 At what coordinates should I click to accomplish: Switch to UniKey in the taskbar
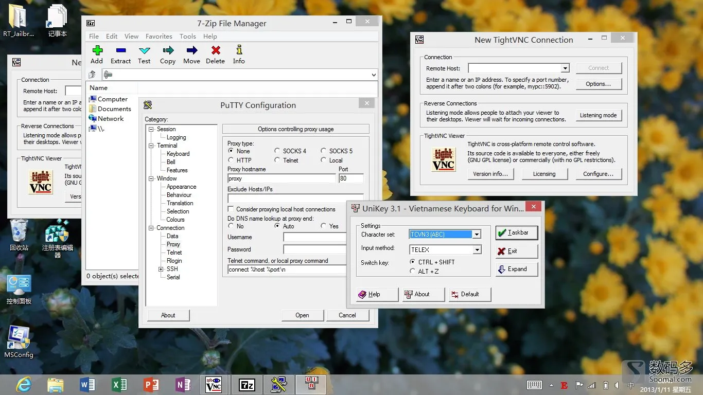point(311,384)
